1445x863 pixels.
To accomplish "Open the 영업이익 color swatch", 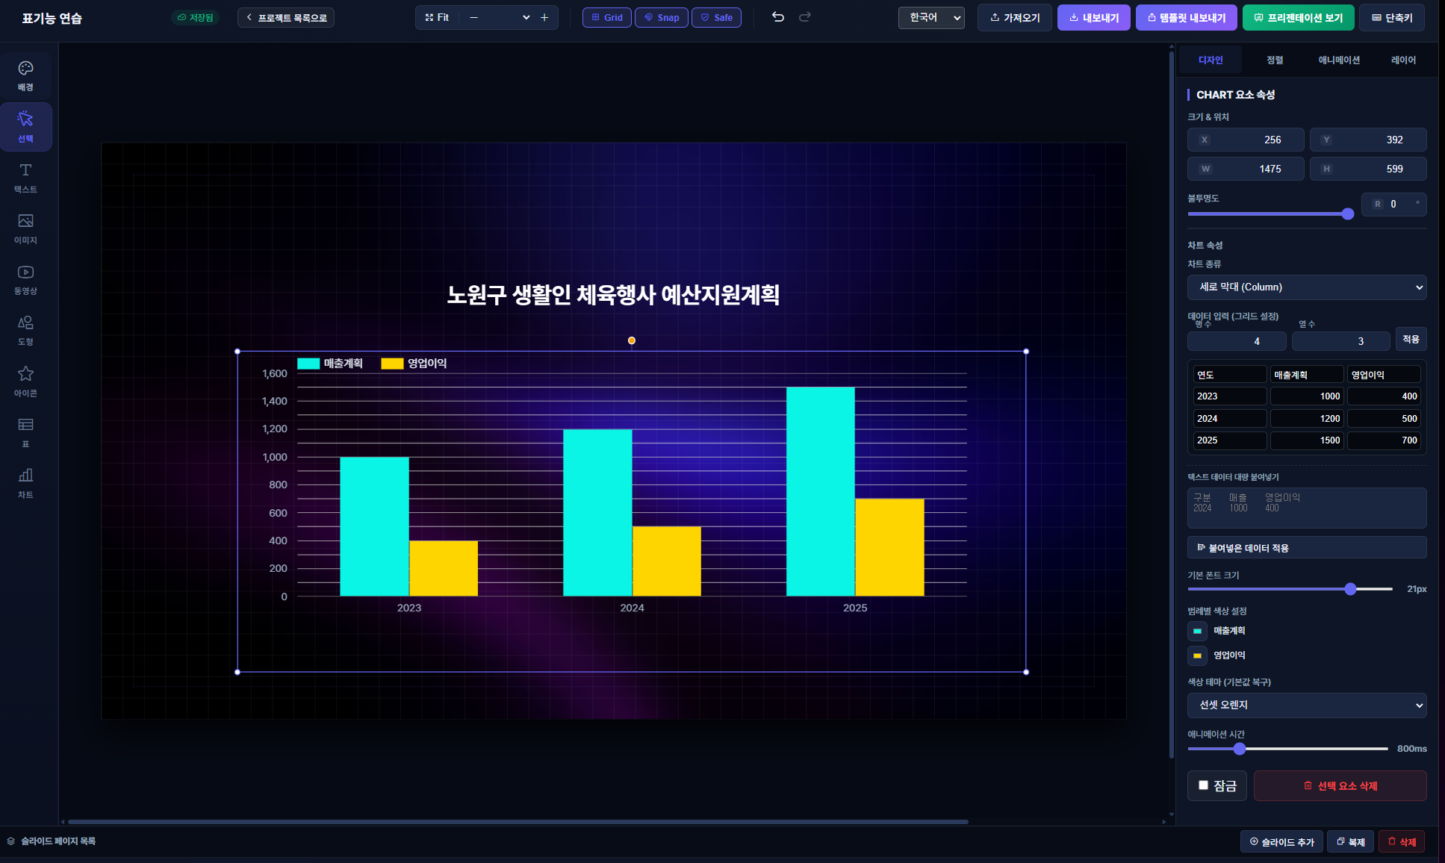I will pyautogui.click(x=1197, y=655).
